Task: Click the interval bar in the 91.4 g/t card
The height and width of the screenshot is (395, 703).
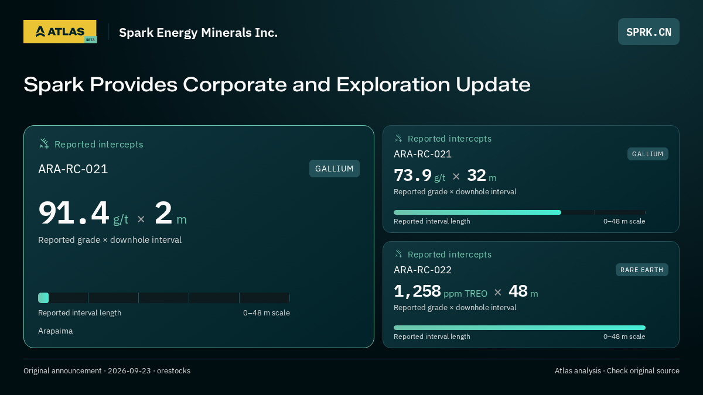Action: [164, 298]
